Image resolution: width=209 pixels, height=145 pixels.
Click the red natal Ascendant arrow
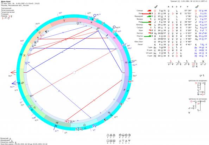[x=13, y=73]
